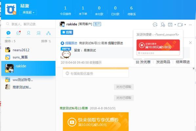Open the last 商家测试帐 conversation in list
196x131 pixels.
(x=29, y=87)
